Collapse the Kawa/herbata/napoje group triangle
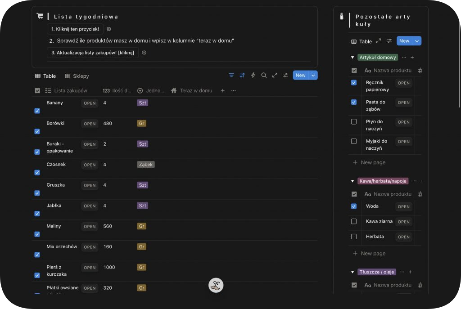461x309 pixels. pyautogui.click(x=353, y=181)
